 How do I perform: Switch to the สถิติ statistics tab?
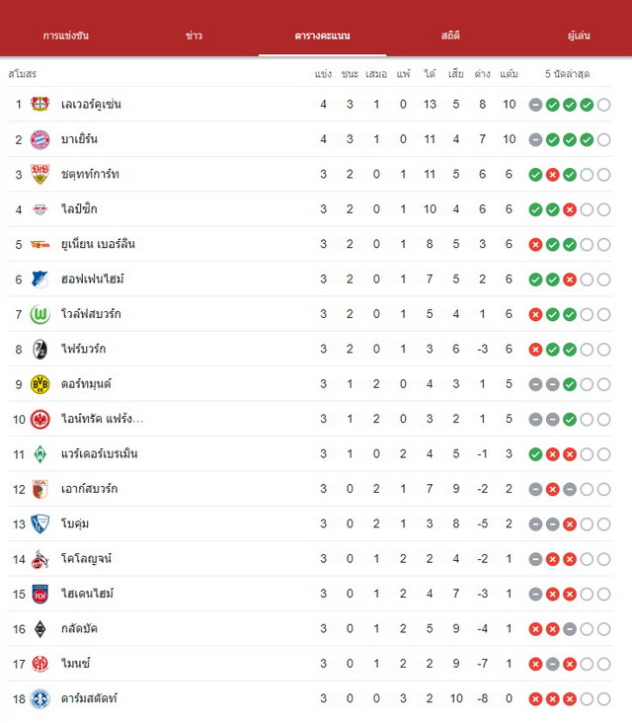pos(450,36)
